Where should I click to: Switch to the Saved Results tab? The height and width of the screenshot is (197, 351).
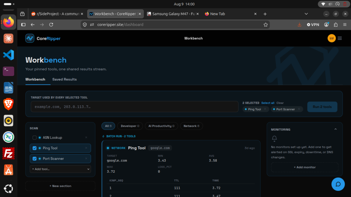tap(64, 79)
